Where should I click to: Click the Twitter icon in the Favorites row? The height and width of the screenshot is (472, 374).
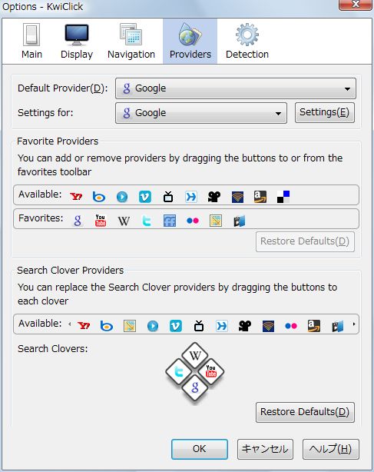147,221
